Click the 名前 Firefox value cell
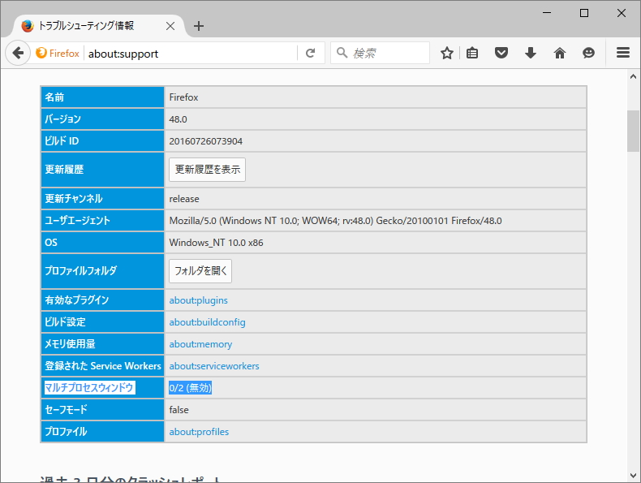Screen dimensions: 641x483 point(376,97)
